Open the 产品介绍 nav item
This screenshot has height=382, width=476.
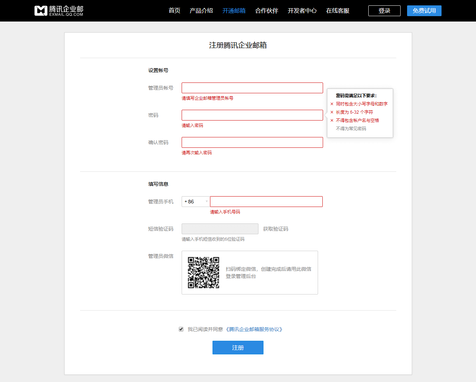pyautogui.click(x=201, y=11)
